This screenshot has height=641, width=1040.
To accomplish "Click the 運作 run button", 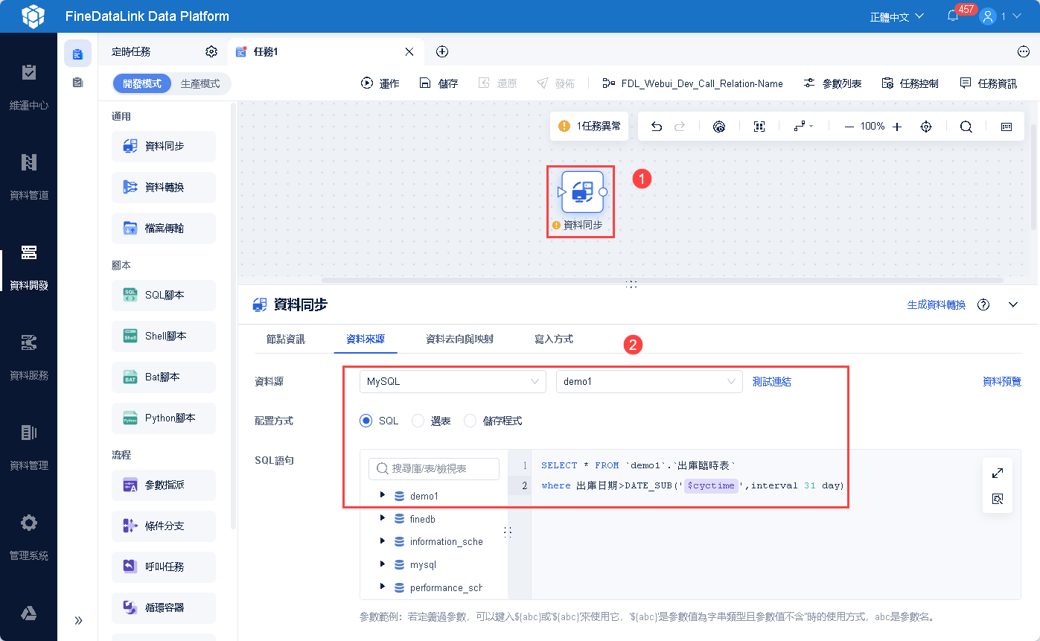I will 380,83.
